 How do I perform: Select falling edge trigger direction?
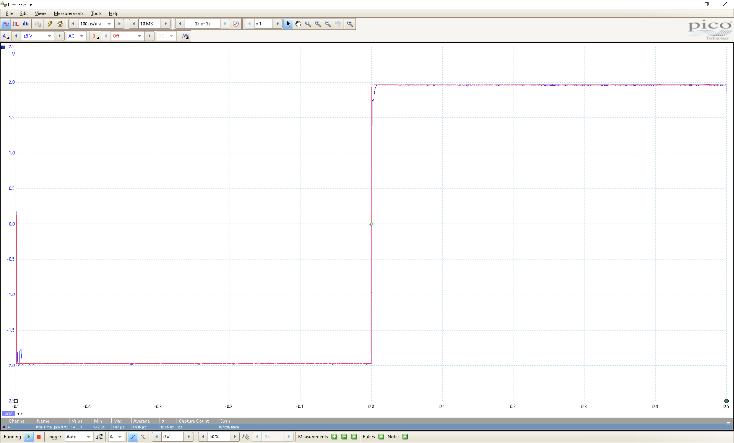click(143, 437)
